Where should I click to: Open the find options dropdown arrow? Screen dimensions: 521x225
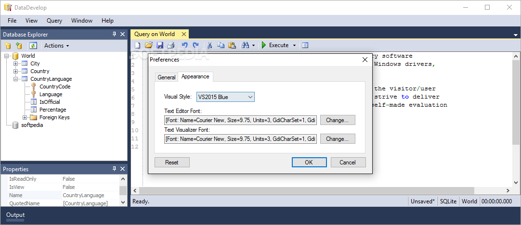[254, 46]
